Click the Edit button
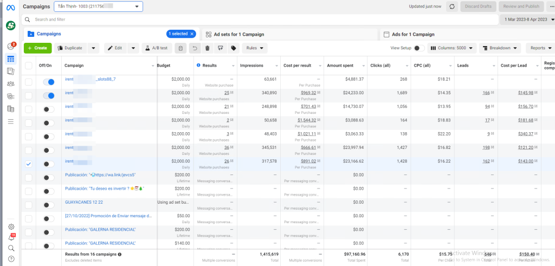 115,48
